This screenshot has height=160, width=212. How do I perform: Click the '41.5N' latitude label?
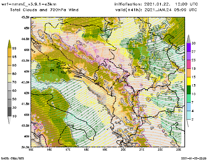tap(25, 104)
